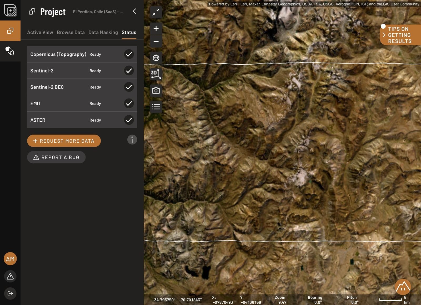The width and height of the screenshot is (421, 305).
Task: Zoom out with the minus button
Action: pos(156,41)
